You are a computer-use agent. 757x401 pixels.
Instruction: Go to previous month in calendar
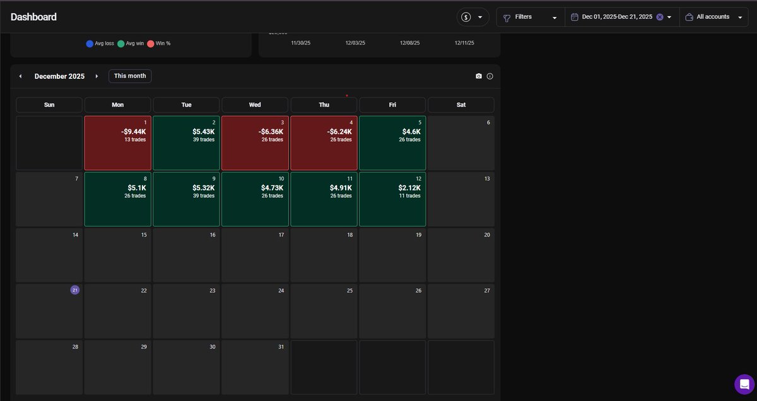[20, 76]
